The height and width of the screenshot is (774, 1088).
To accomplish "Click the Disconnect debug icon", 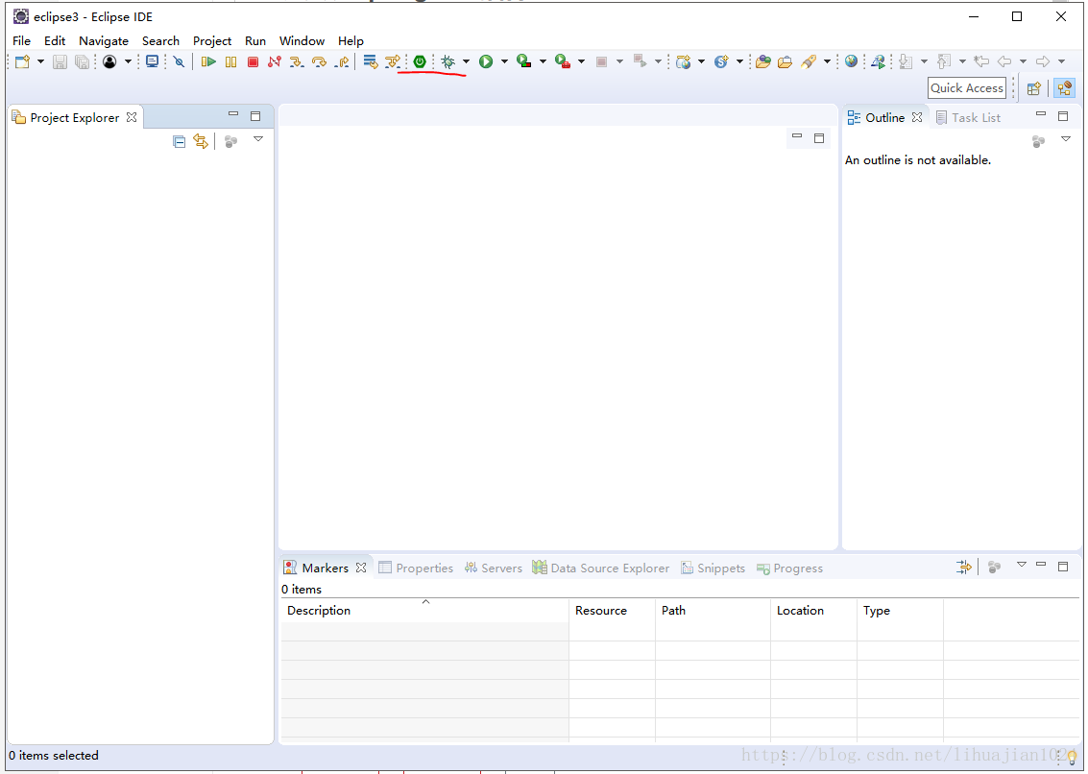I will pos(275,61).
